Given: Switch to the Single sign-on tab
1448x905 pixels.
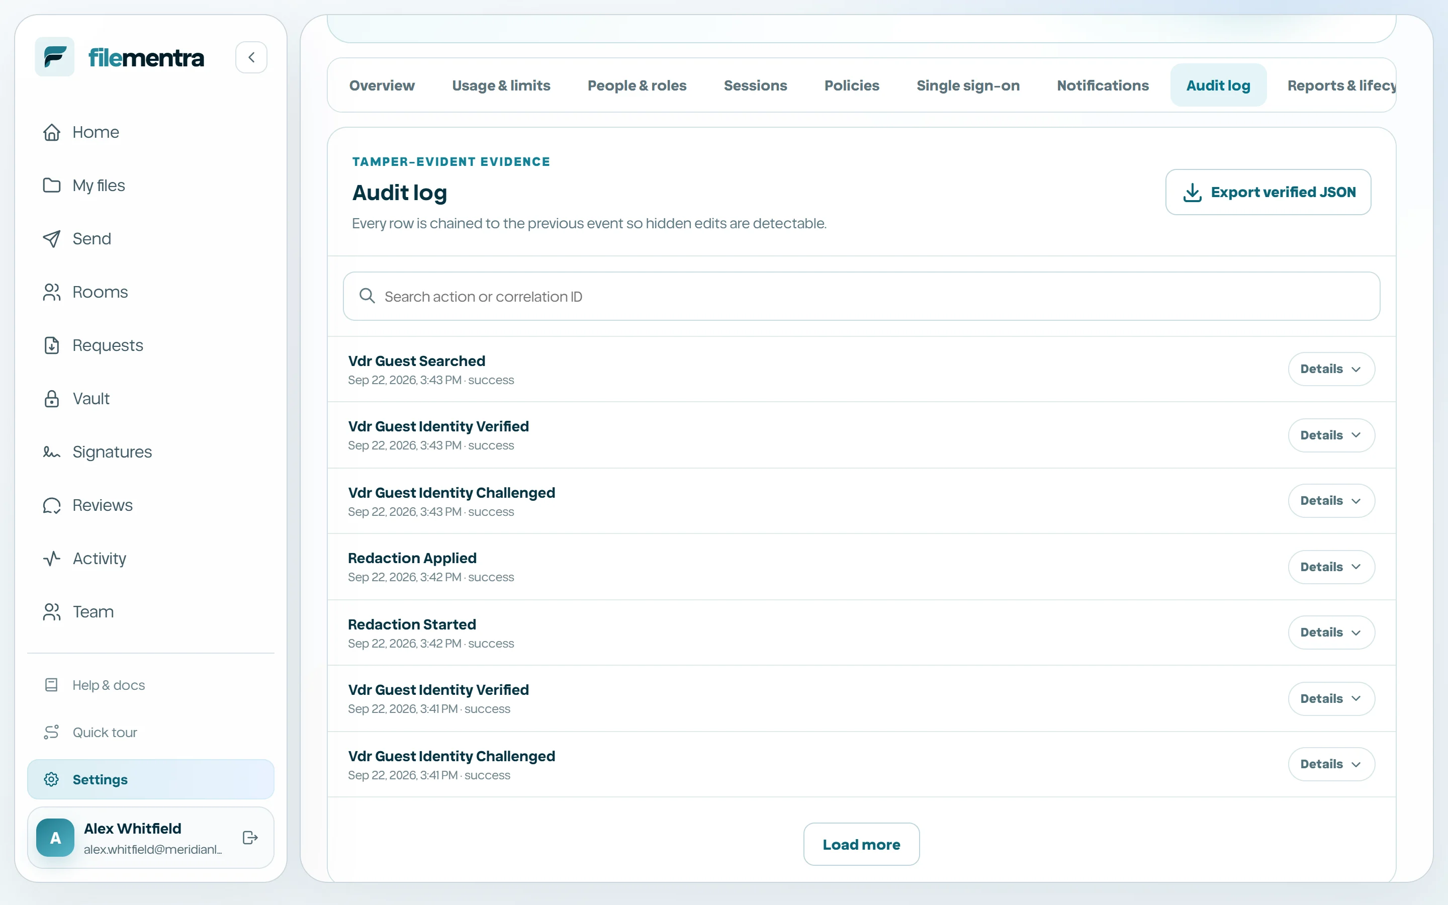Looking at the screenshot, I should click(967, 85).
